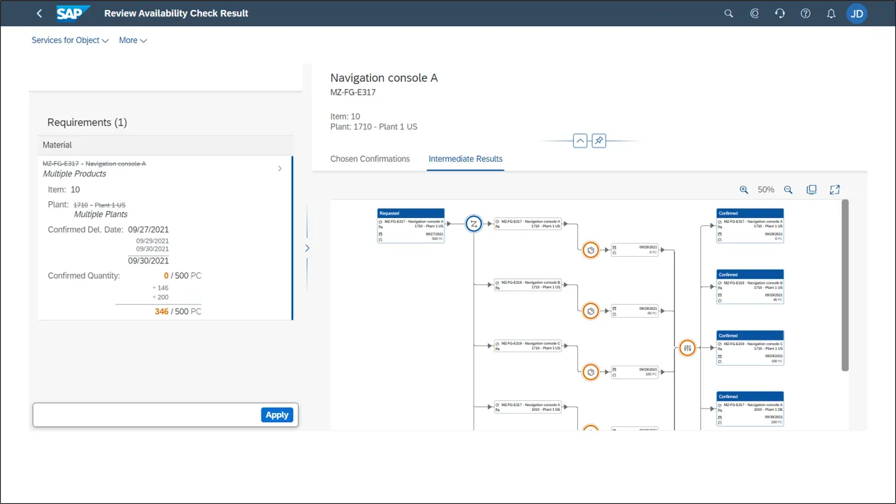Click the back navigation arrow
This screenshot has height=504, width=896.
pyautogui.click(x=40, y=13)
